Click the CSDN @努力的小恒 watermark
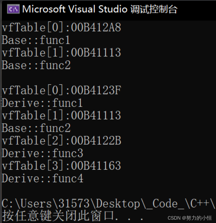 pyautogui.click(x=190, y=218)
